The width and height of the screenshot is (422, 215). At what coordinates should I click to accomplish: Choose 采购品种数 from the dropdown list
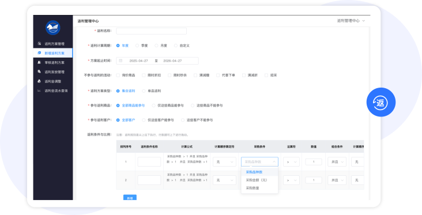pyautogui.click(x=259, y=172)
